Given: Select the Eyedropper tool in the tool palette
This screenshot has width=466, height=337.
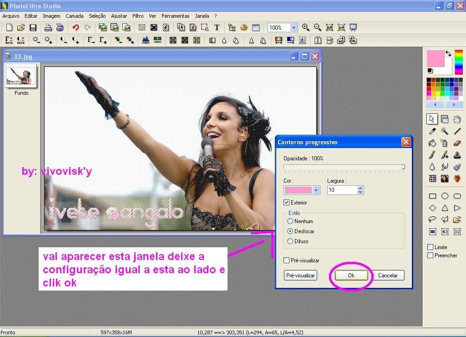Looking at the screenshot, I should click(432, 131).
